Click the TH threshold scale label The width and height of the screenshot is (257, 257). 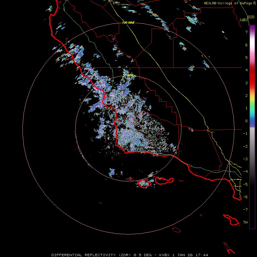[x=245, y=222]
